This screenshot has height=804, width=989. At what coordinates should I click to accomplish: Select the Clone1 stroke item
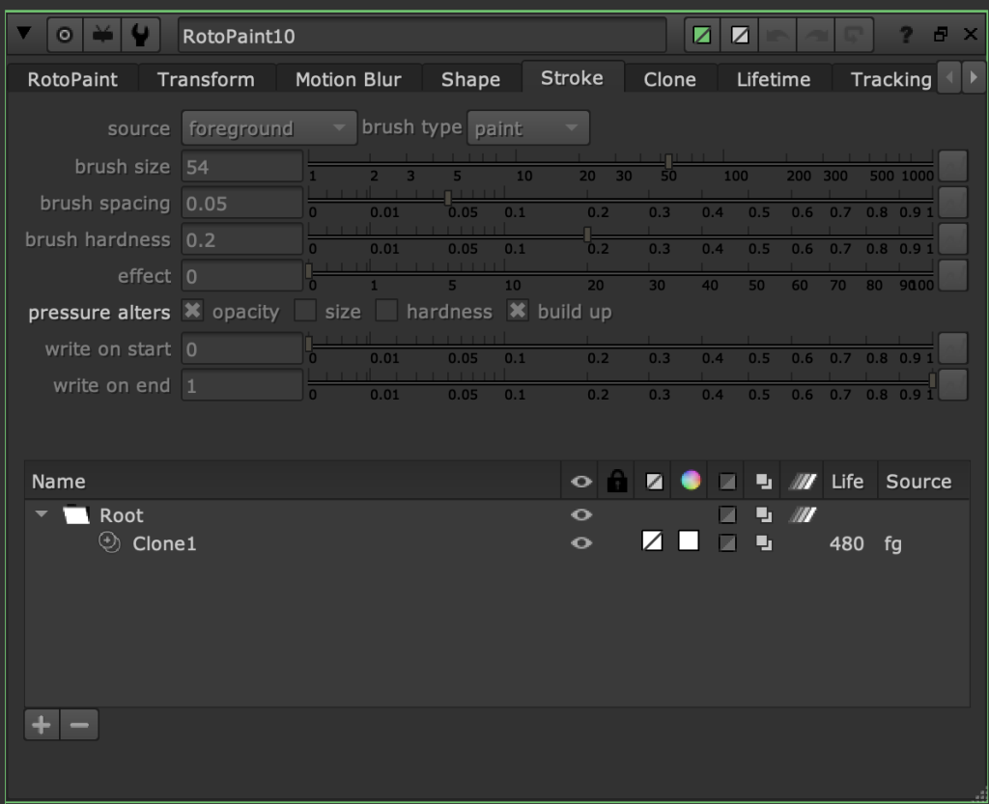164,543
